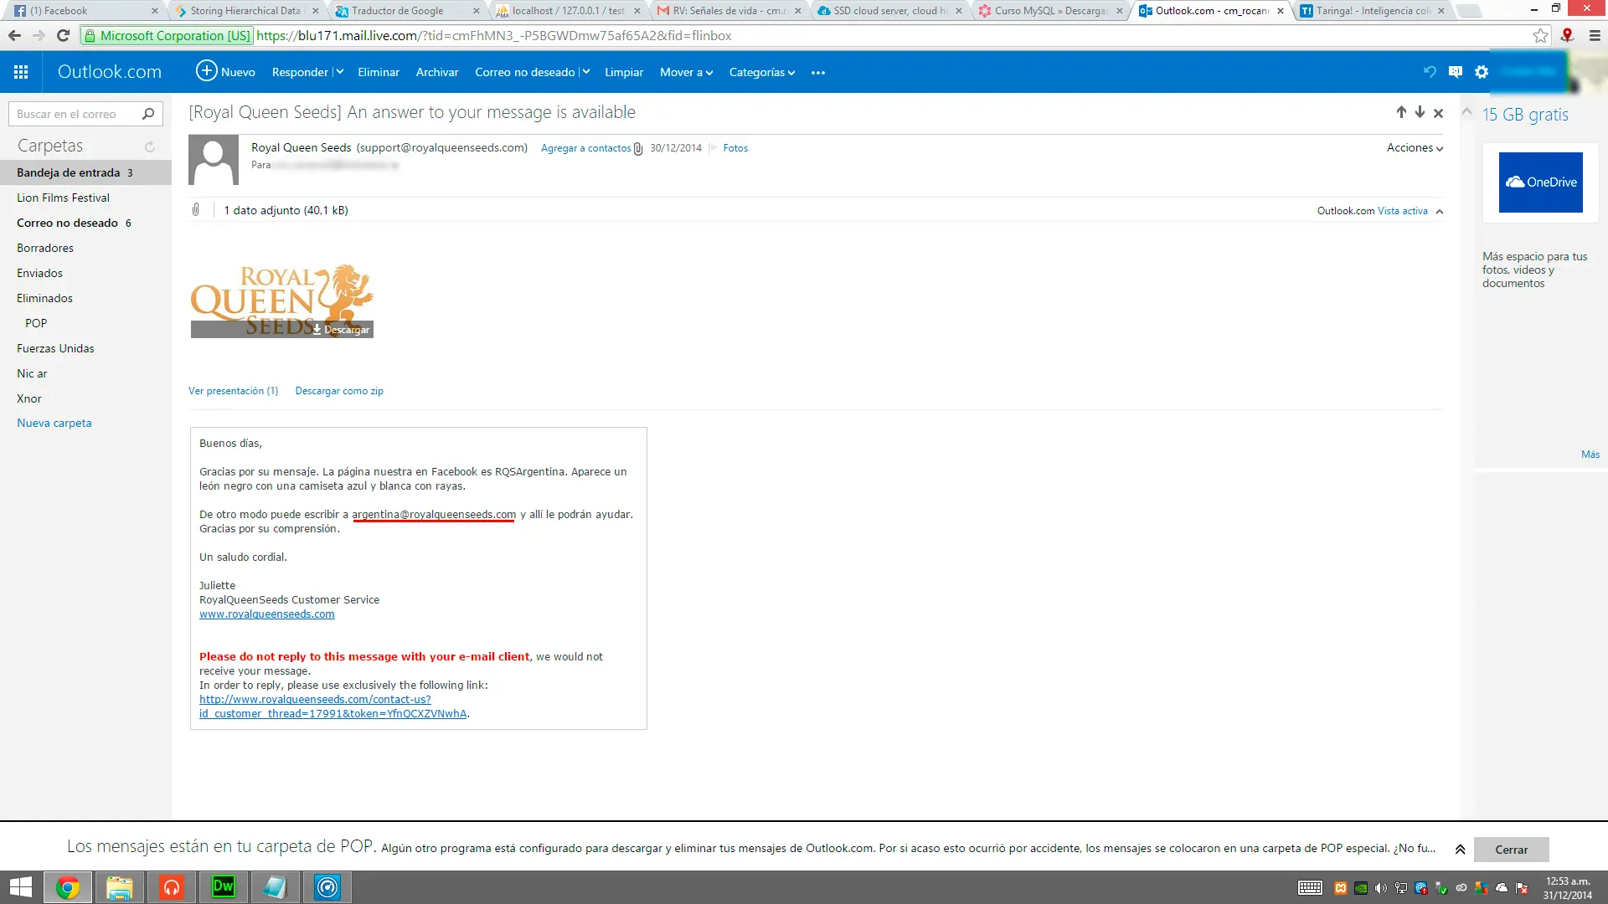Click the sender avatar picture

pyautogui.click(x=214, y=160)
